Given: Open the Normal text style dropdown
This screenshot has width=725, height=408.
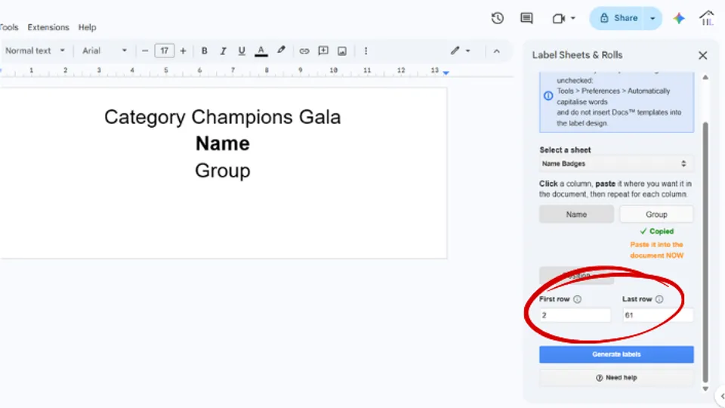Looking at the screenshot, I should coord(35,51).
